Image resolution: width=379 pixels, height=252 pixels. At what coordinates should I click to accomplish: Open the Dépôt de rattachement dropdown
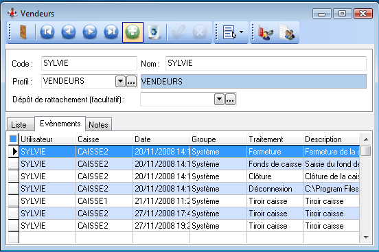(x=219, y=99)
